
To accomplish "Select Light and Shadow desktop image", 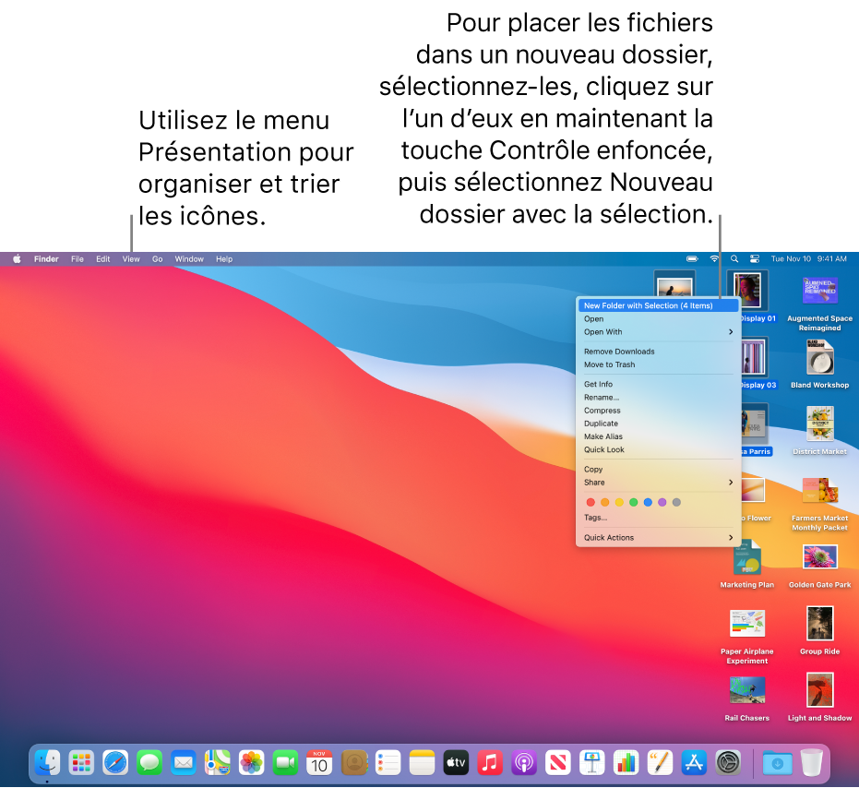I will click(x=819, y=697).
